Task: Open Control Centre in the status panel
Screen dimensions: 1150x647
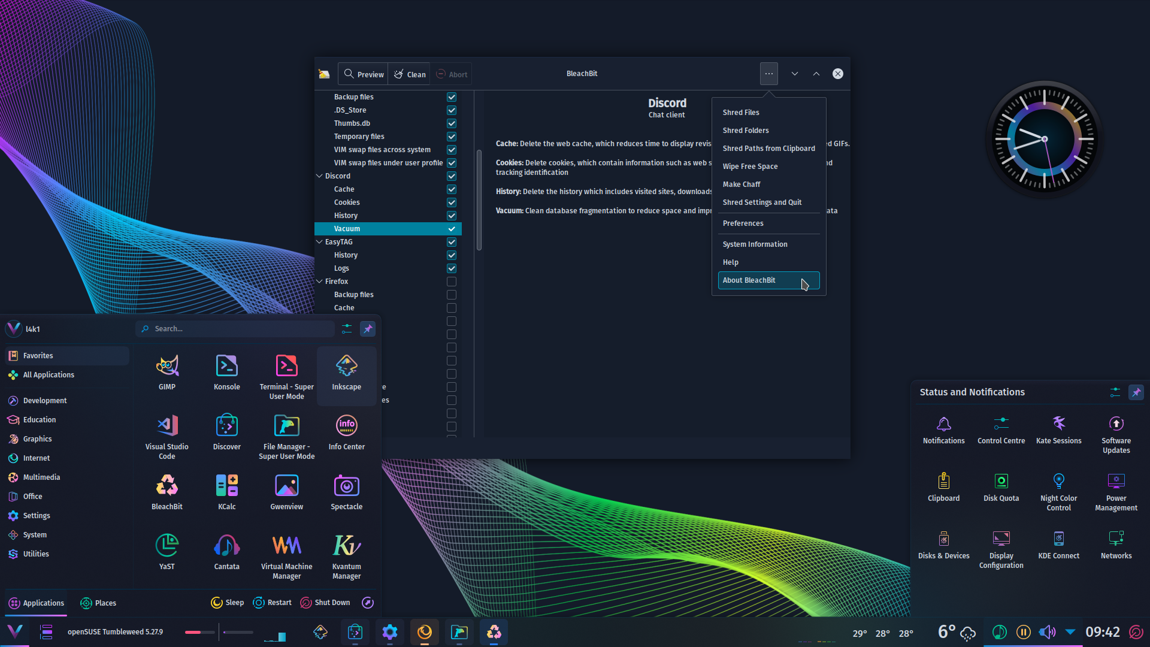Action: point(1001,430)
